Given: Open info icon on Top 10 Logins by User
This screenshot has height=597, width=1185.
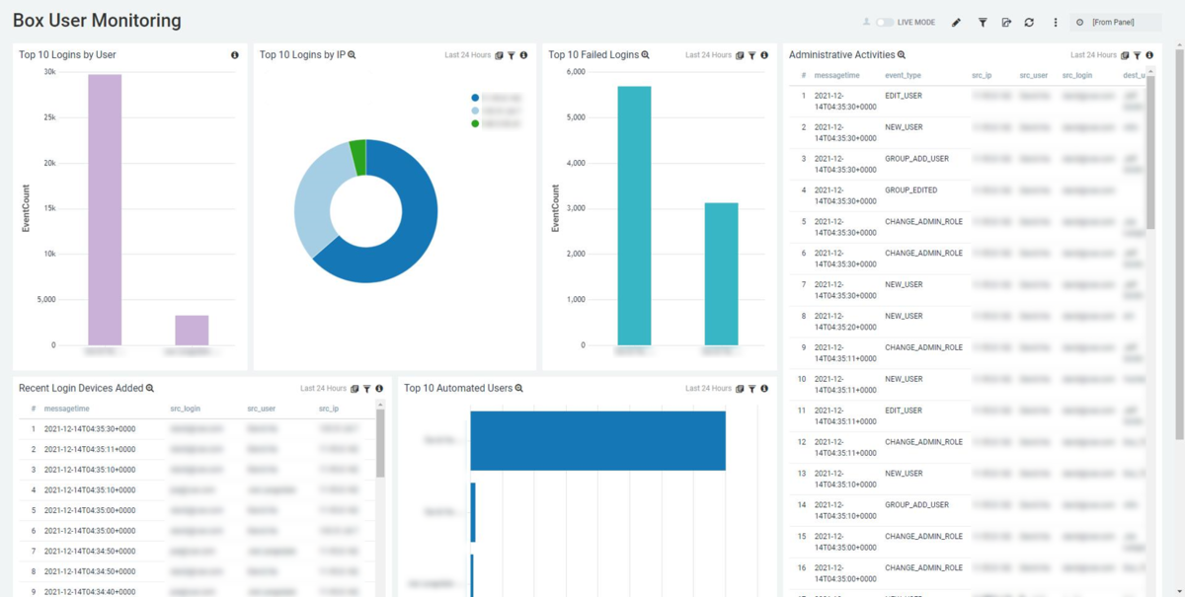Looking at the screenshot, I should [235, 55].
